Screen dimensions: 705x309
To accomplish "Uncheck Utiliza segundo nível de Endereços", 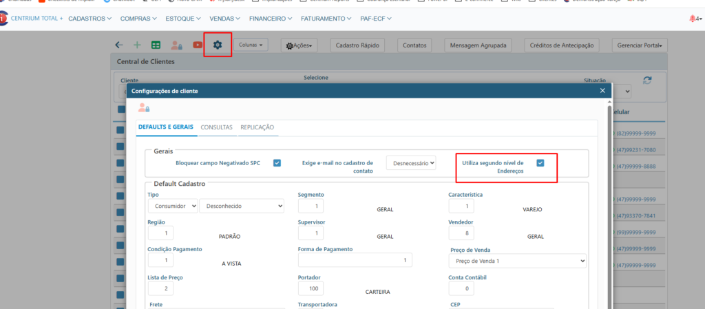I will click(x=540, y=163).
